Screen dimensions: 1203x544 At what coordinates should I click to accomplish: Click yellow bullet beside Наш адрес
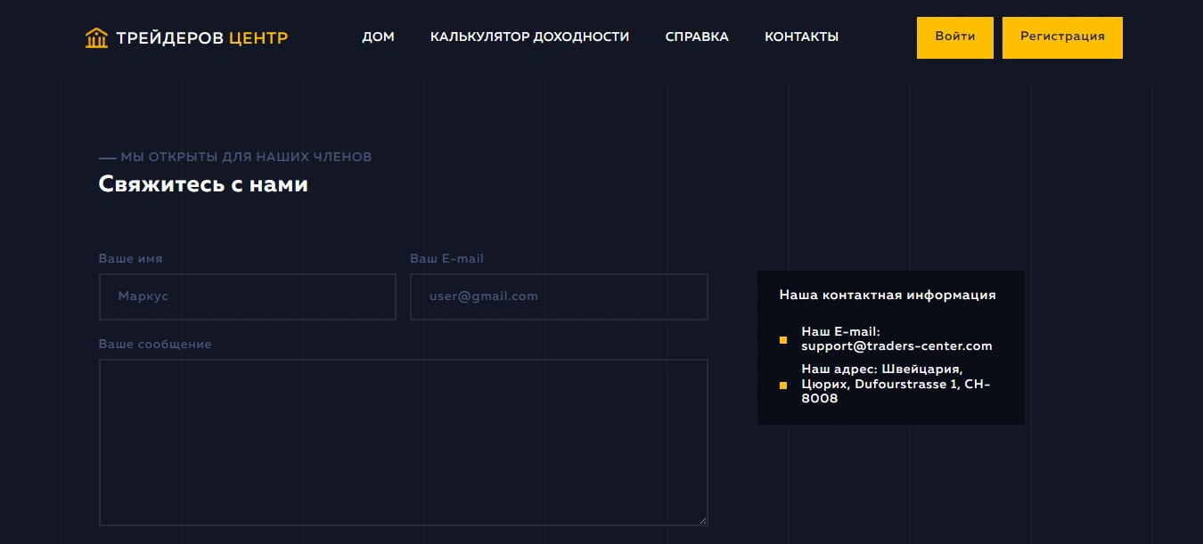[x=783, y=386]
